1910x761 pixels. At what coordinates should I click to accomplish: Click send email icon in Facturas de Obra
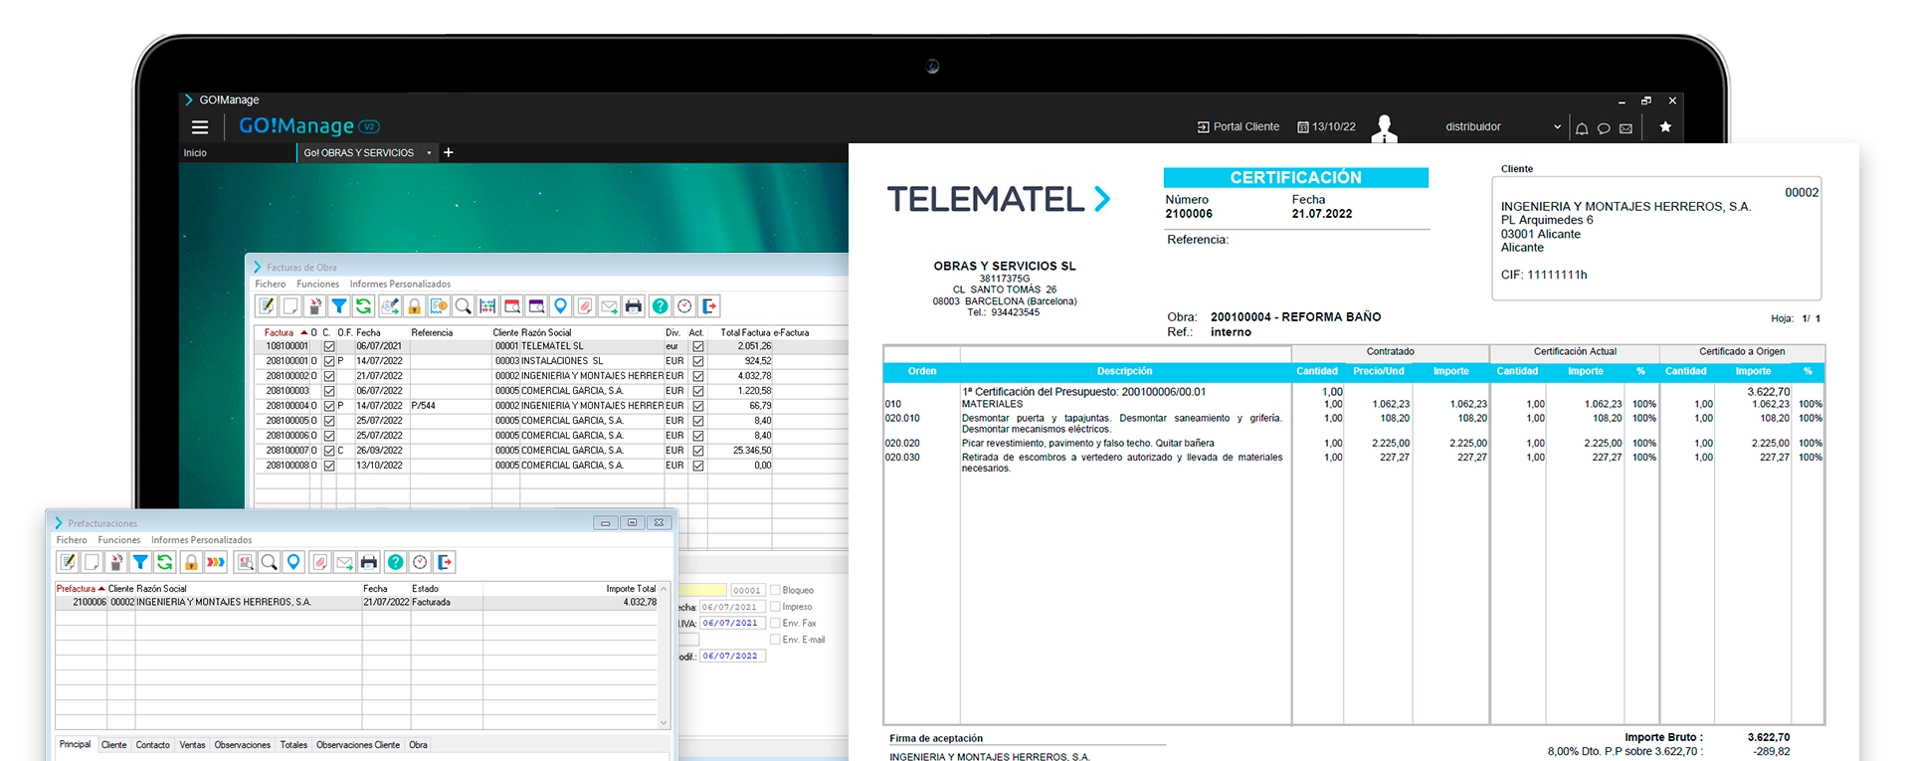pyautogui.click(x=610, y=306)
